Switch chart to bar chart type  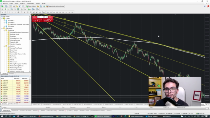2,10
